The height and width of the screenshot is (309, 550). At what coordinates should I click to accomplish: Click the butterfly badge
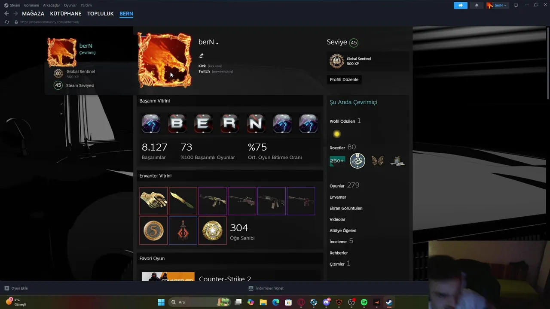coord(378,161)
